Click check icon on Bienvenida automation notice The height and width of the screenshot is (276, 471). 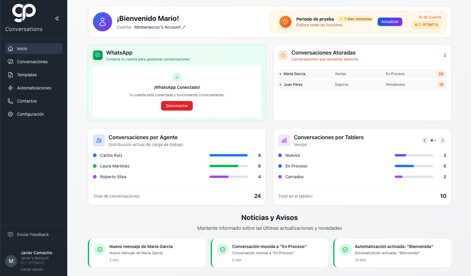coord(345,249)
